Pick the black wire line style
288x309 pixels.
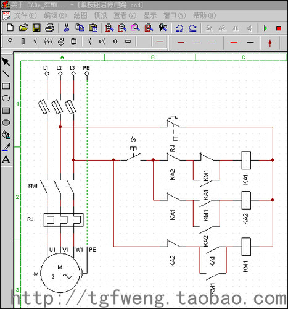click(250, 43)
